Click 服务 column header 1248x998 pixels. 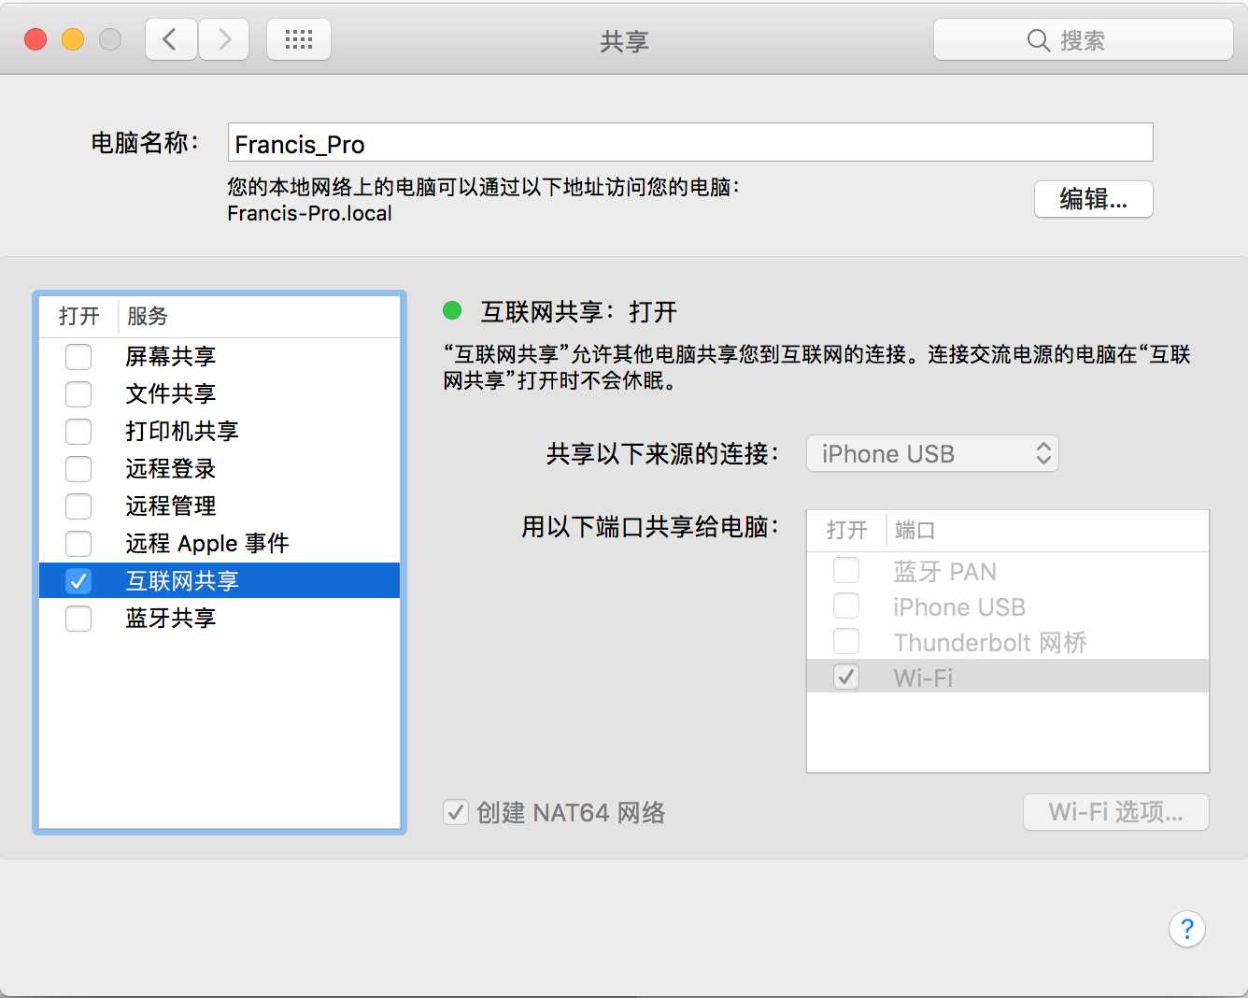[148, 316]
